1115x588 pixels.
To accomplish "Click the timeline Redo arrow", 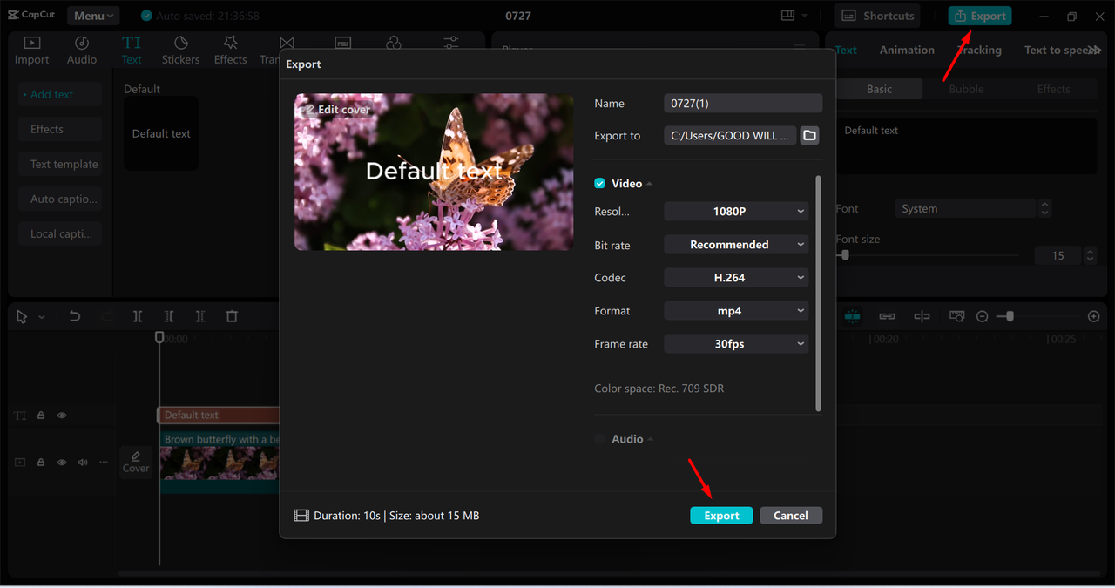I will (106, 316).
